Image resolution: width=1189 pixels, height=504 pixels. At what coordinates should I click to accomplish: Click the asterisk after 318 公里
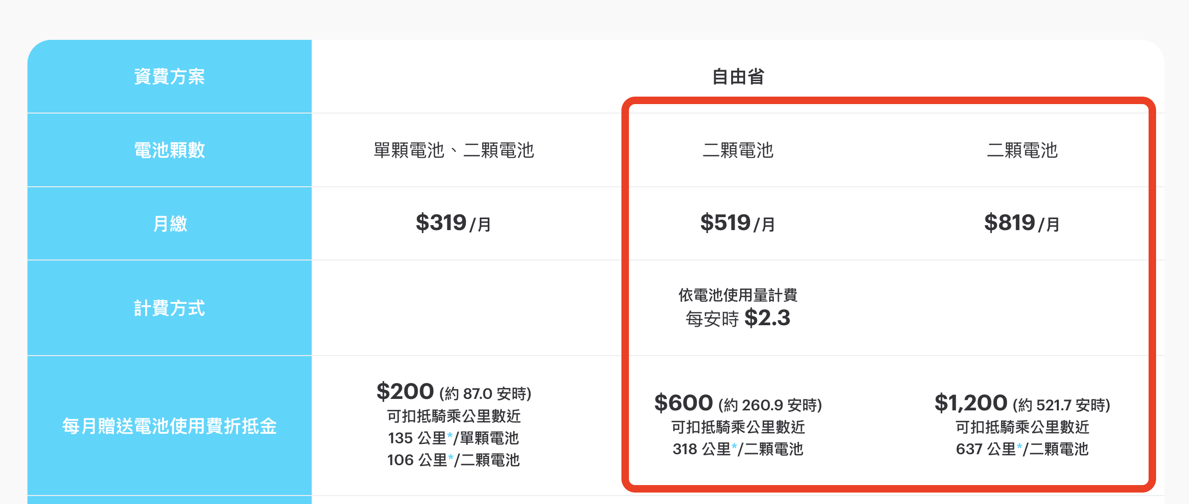click(x=734, y=447)
